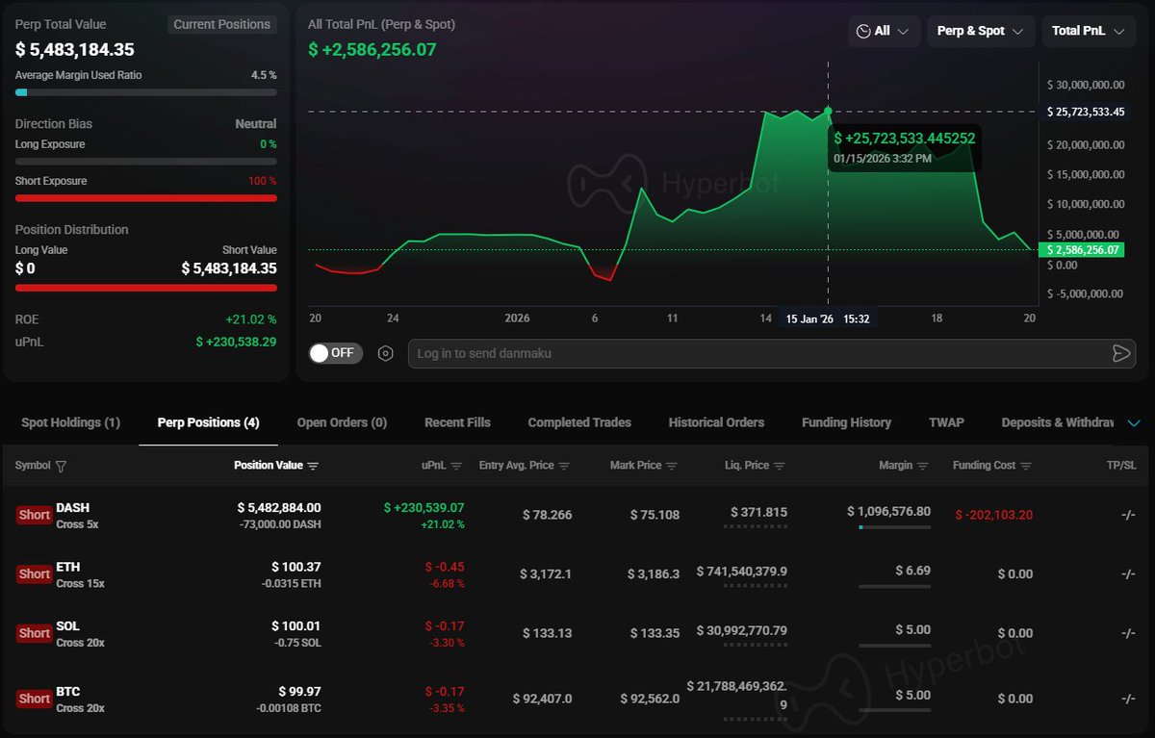The height and width of the screenshot is (738, 1155).
Task: Click the send danmaku paper plane icon
Action: (x=1120, y=353)
